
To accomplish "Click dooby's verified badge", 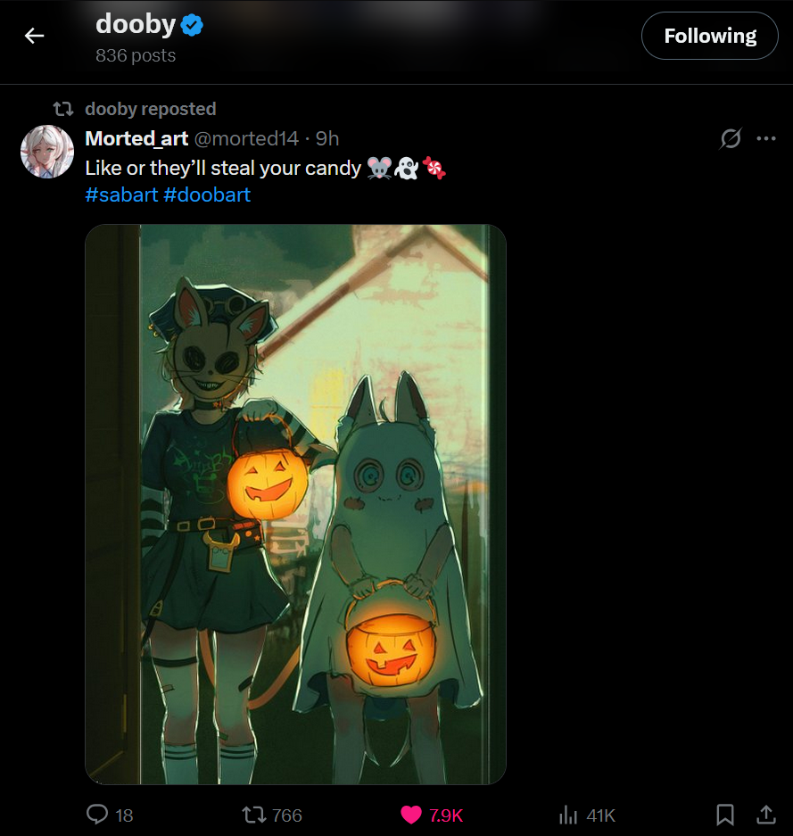I will click(x=193, y=26).
